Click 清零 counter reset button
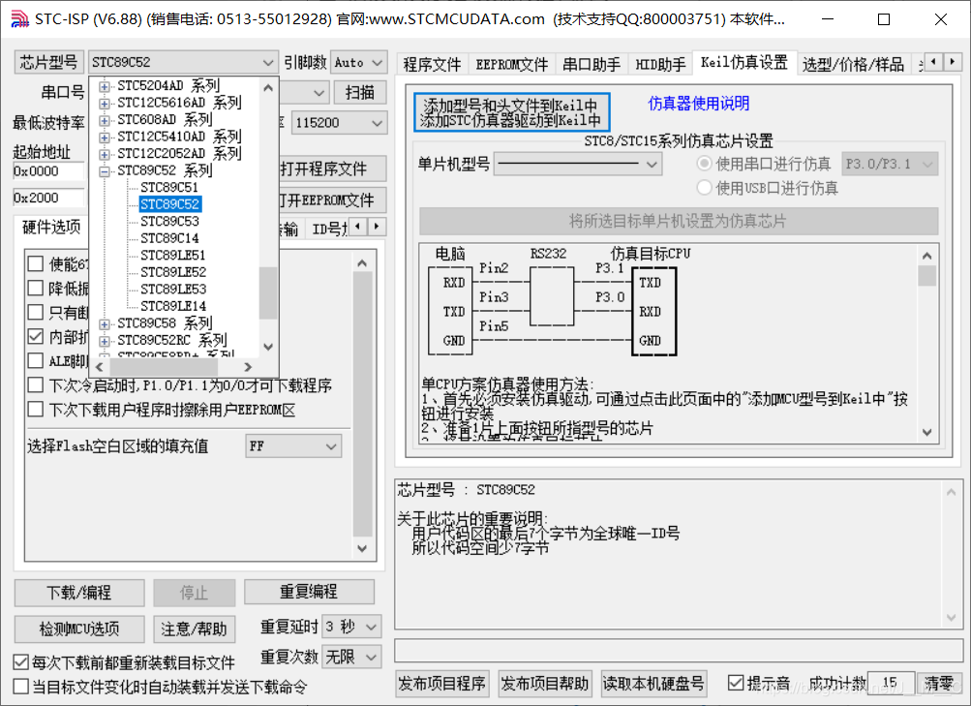This screenshot has width=971, height=706. pos(939,684)
